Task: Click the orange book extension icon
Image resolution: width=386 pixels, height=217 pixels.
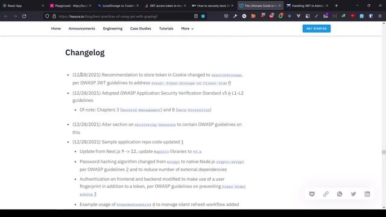Action: click(253, 16)
